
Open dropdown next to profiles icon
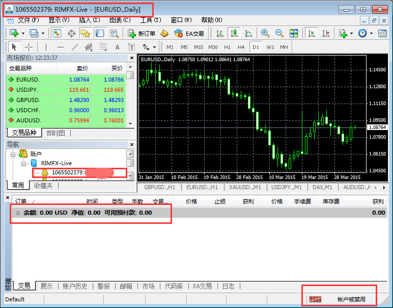(43, 33)
